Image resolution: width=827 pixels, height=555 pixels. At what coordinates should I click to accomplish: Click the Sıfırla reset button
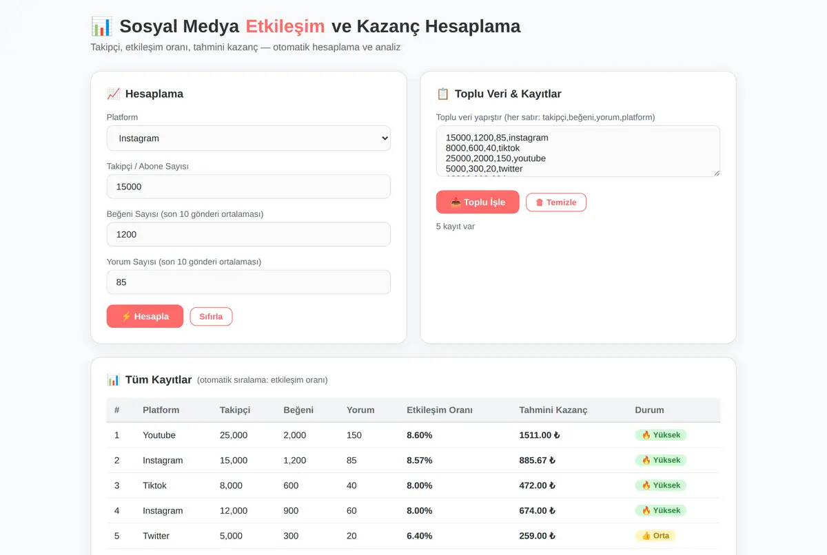click(211, 317)
